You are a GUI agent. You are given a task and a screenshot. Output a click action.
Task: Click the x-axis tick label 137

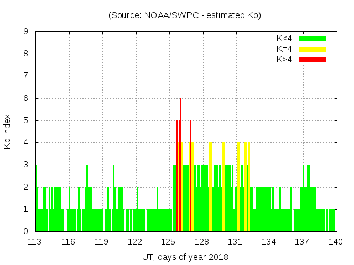click(302, 242)
